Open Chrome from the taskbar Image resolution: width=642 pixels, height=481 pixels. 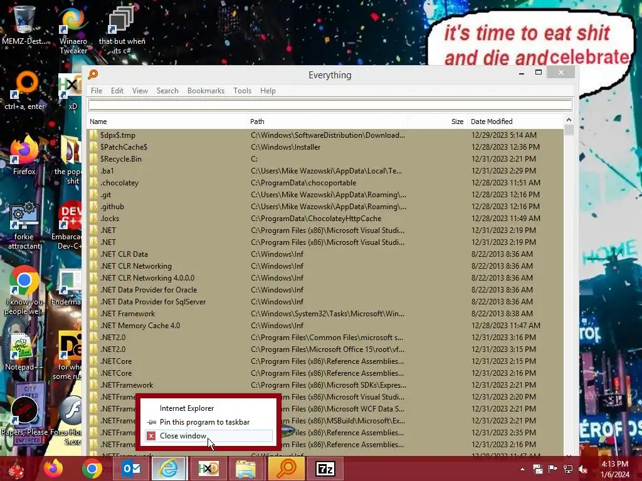92,468
